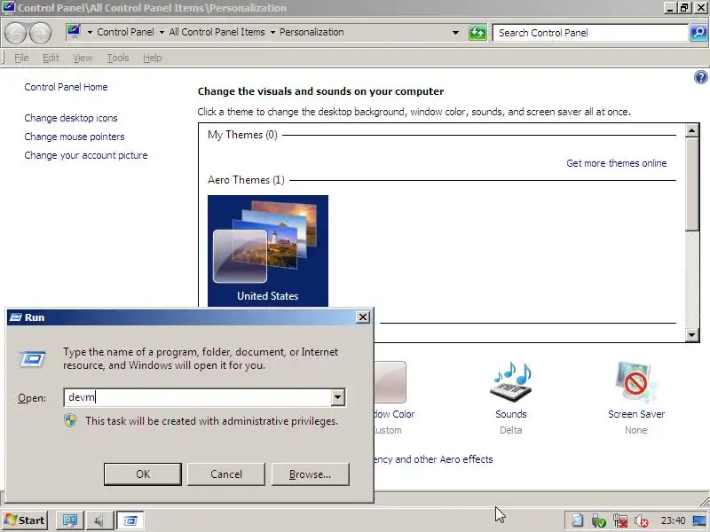Click the Open text field containing devm
Screen dimensions: 710x532
point(197,397)
